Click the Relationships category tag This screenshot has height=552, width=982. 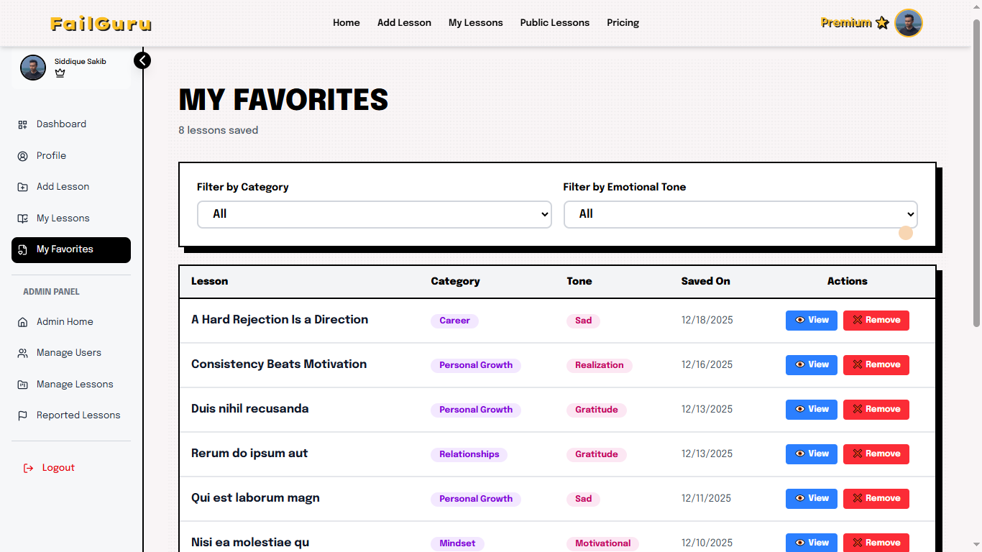pos(469,454)
